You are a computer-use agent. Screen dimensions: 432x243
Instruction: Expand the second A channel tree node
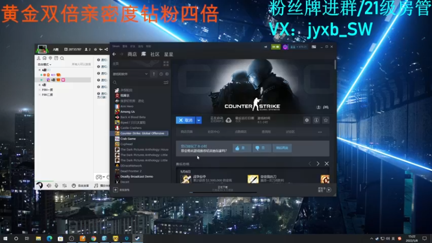click(x=39, y=85)
